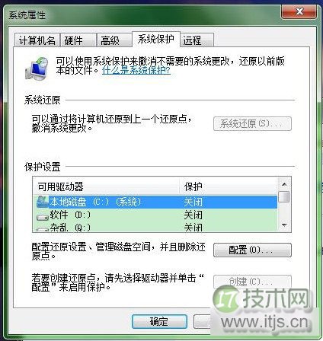Screen dimensions: 323x341
Task: Select the local disk C: drive icon
Action: (43, 202)
